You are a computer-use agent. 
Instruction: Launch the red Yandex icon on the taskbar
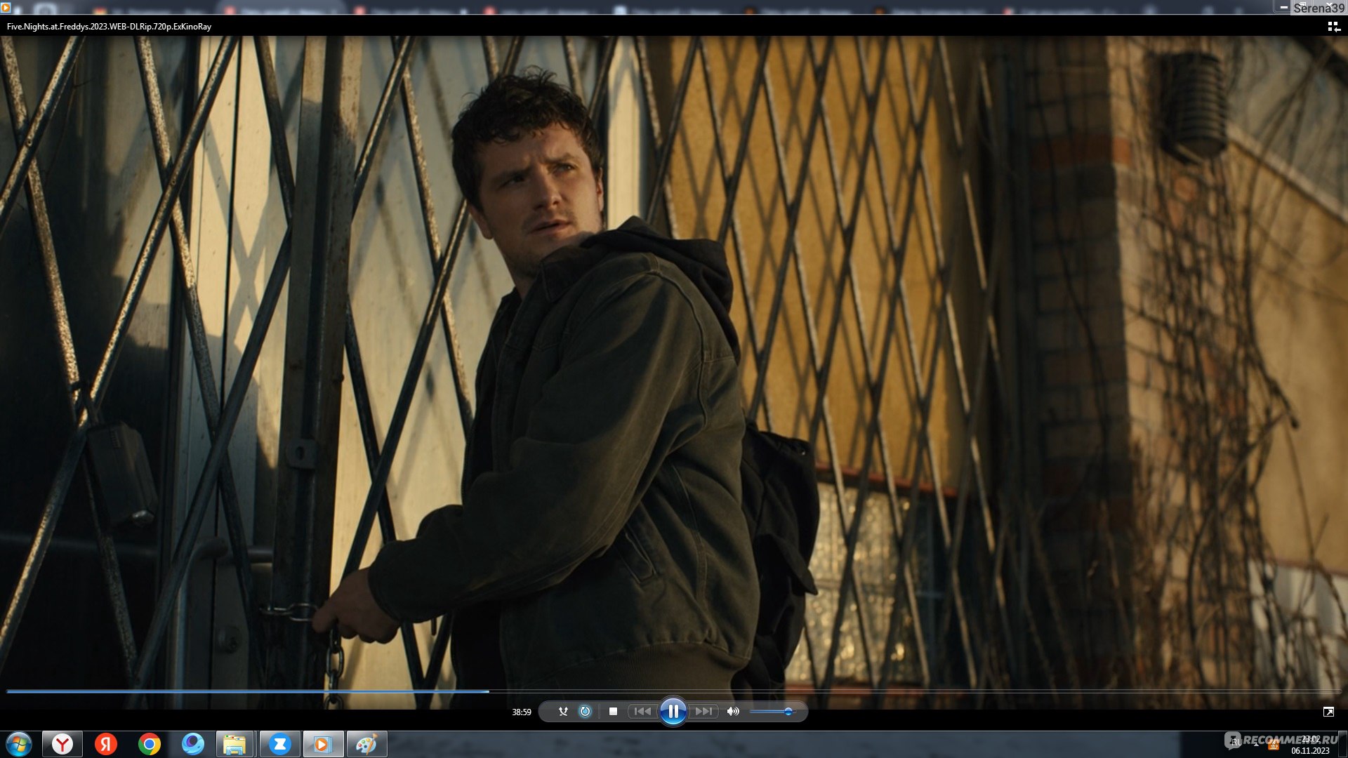106,744
